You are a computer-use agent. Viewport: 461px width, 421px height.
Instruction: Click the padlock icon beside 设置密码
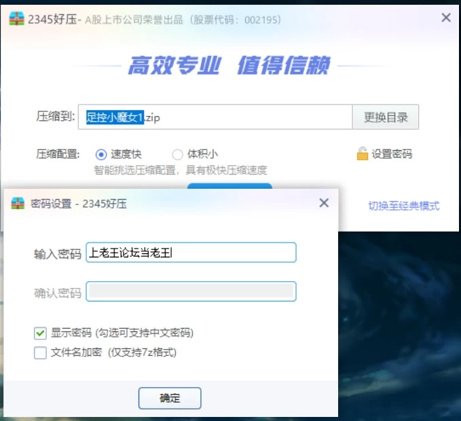pos(363,153)
